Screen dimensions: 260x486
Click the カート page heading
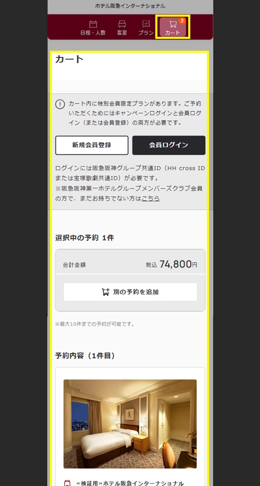pos(69,59)
